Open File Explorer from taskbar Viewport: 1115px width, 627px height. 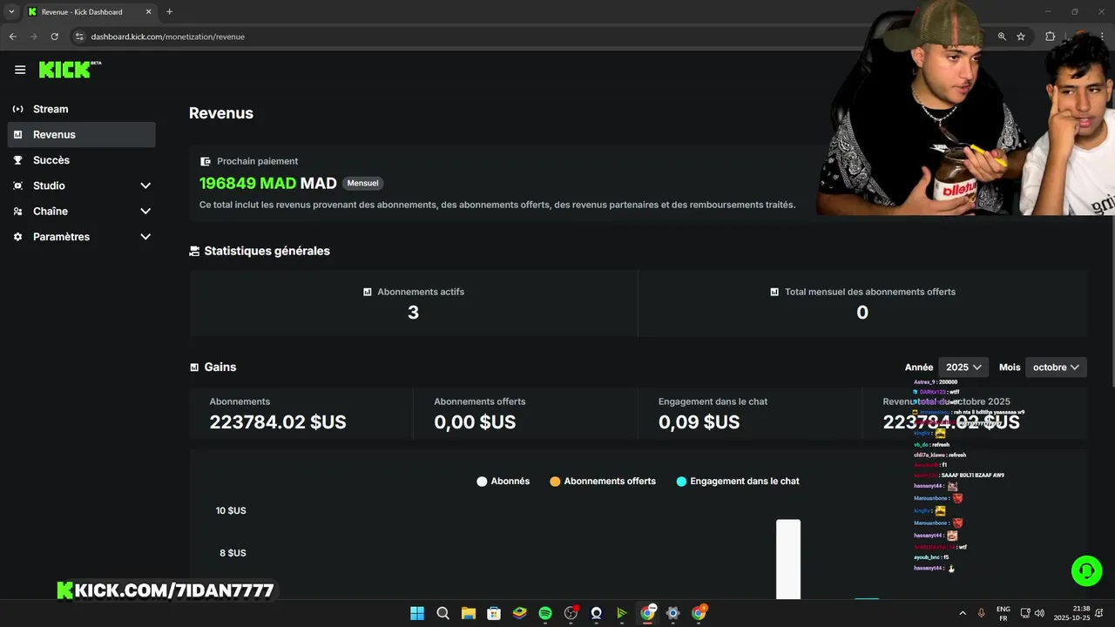pos(468,613)
